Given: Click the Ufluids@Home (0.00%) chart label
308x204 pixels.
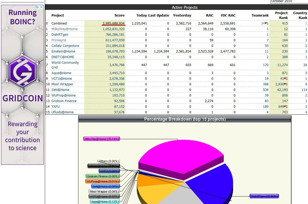Looking at the screenshot, I should (104, 166).
